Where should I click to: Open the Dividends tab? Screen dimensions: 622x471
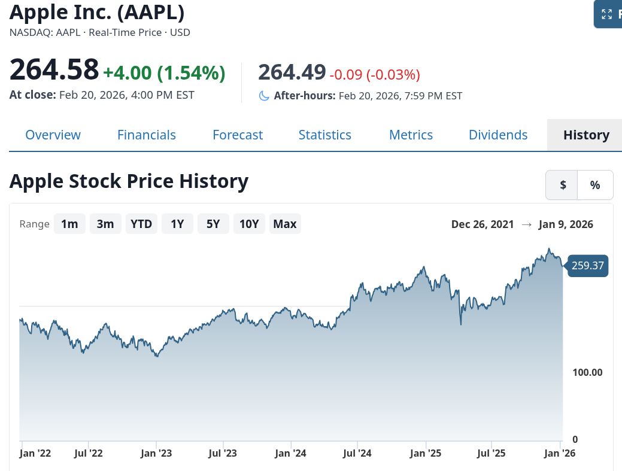click(498, 135)
